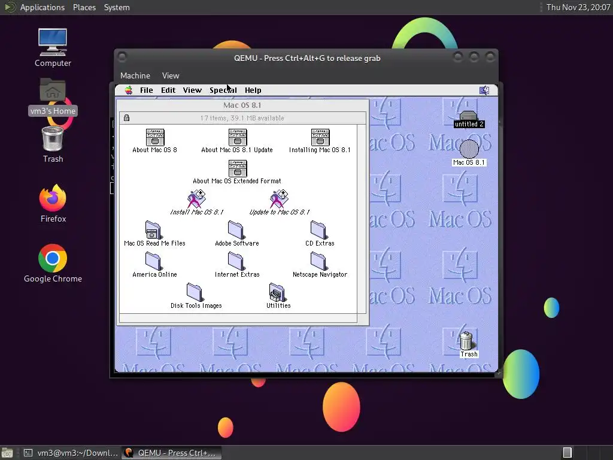Open the Mac View menu
This screenshot has width=613, height=460.
click(192, 90)
